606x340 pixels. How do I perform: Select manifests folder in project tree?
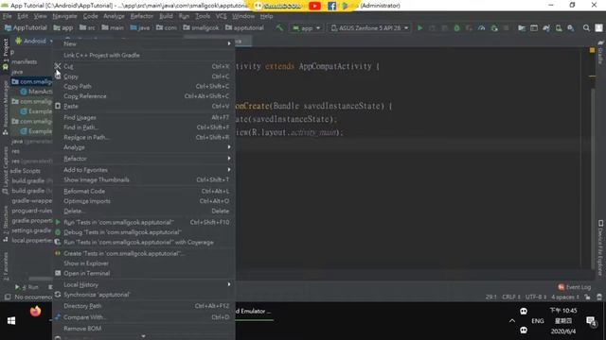click(25, 61)
